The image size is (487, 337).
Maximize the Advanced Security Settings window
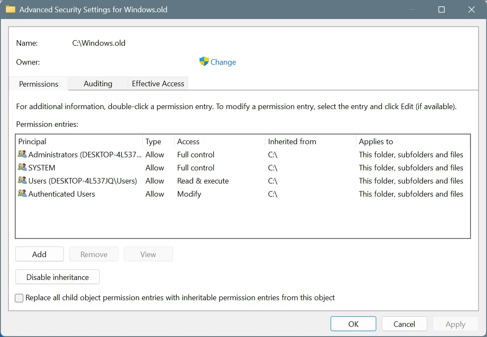click(441, 10)
